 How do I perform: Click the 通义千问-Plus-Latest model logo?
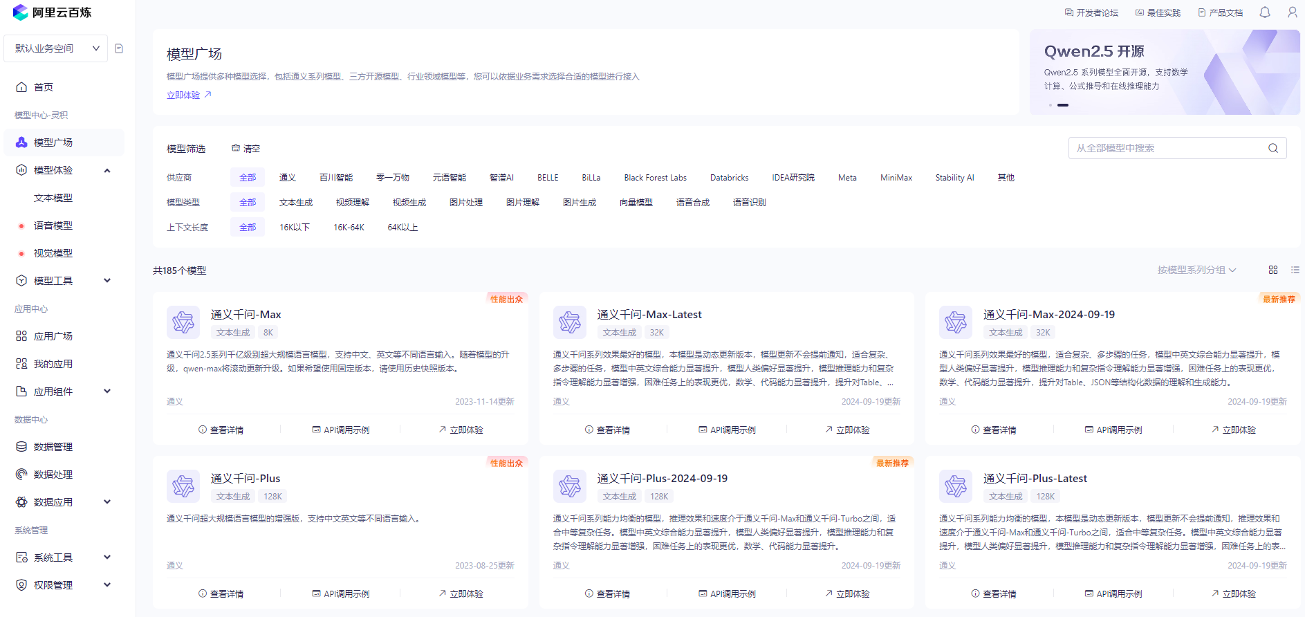(x=956, y=486)
